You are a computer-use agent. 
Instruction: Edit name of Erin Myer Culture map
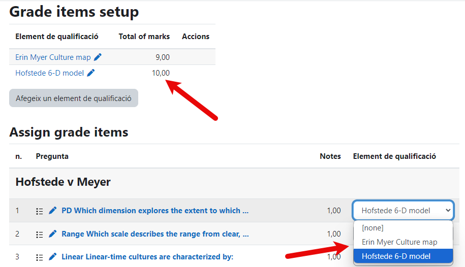(x=98, y=57)
